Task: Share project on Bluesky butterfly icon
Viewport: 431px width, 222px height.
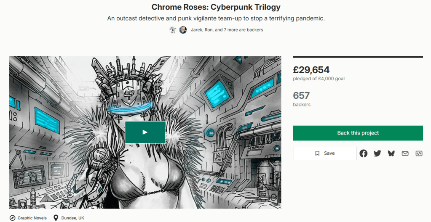Action: coord(391,153)
